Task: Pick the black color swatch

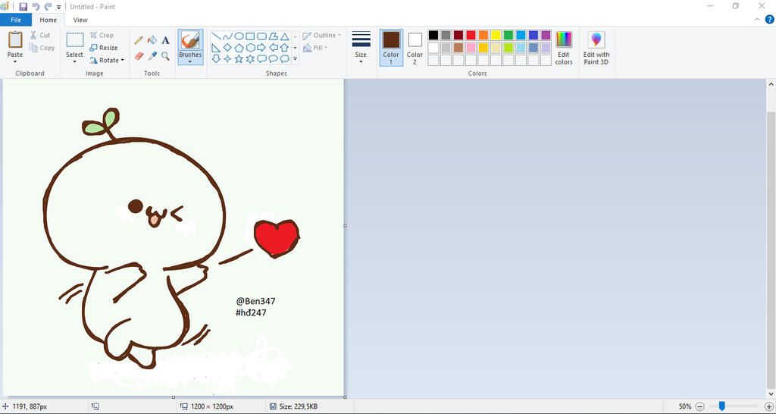Action: click(433, 35)
